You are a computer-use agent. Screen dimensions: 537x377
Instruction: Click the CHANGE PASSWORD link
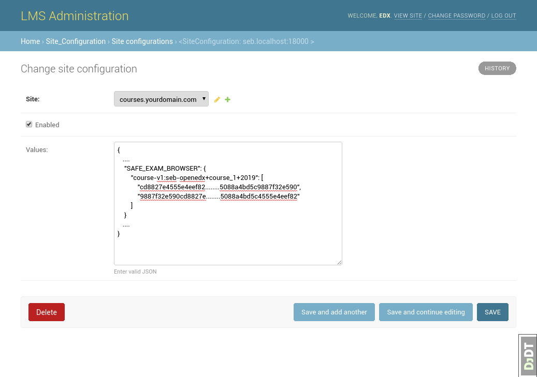[457, 16]
